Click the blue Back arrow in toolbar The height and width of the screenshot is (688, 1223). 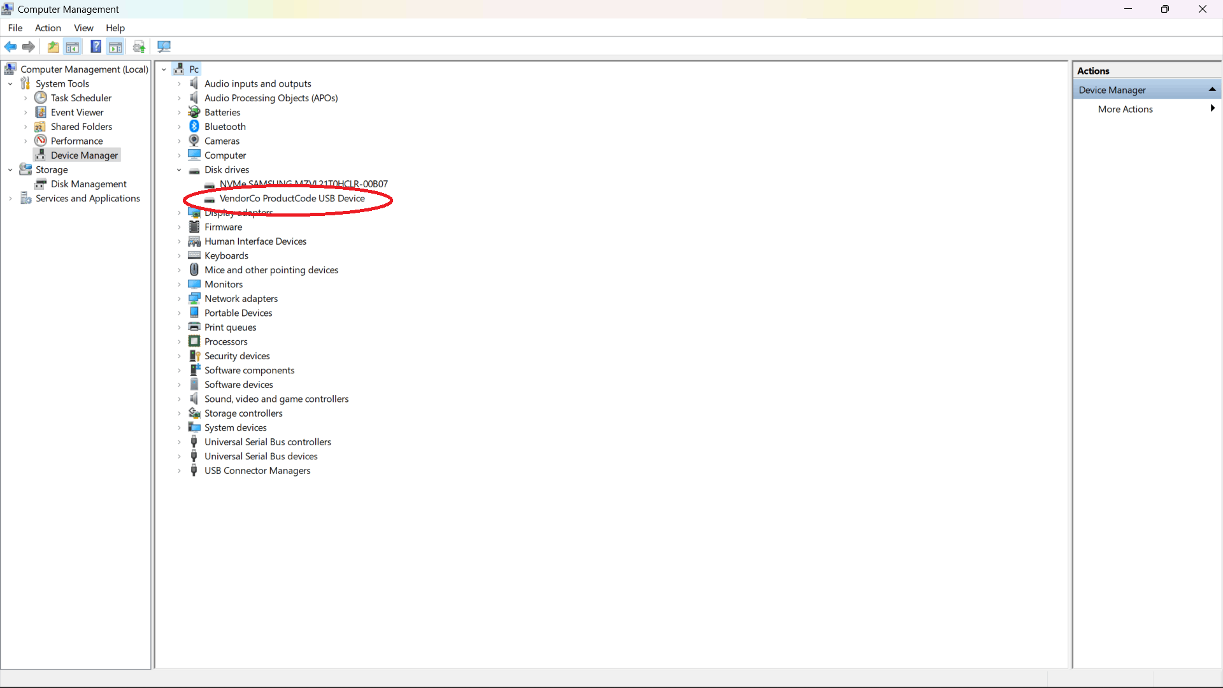click(x=11, y=47)
